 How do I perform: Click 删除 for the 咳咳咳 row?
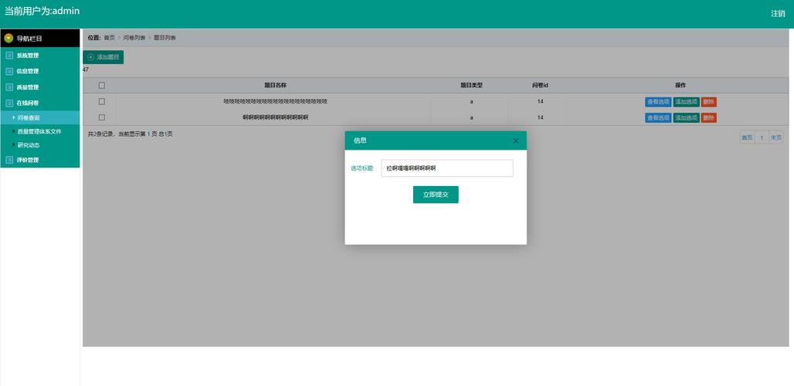[709, 102]
